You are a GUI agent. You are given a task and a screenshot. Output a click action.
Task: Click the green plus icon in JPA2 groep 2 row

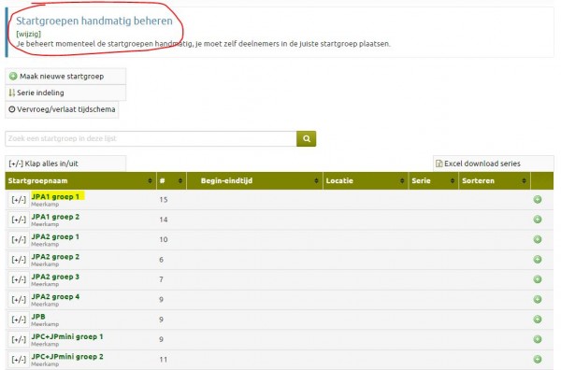coord(538,260)
